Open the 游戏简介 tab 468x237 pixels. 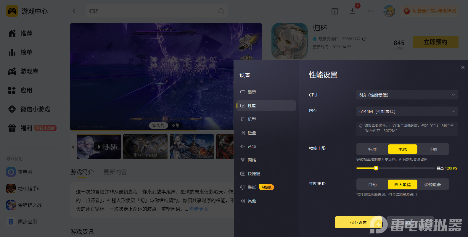[x=82, y=172]
